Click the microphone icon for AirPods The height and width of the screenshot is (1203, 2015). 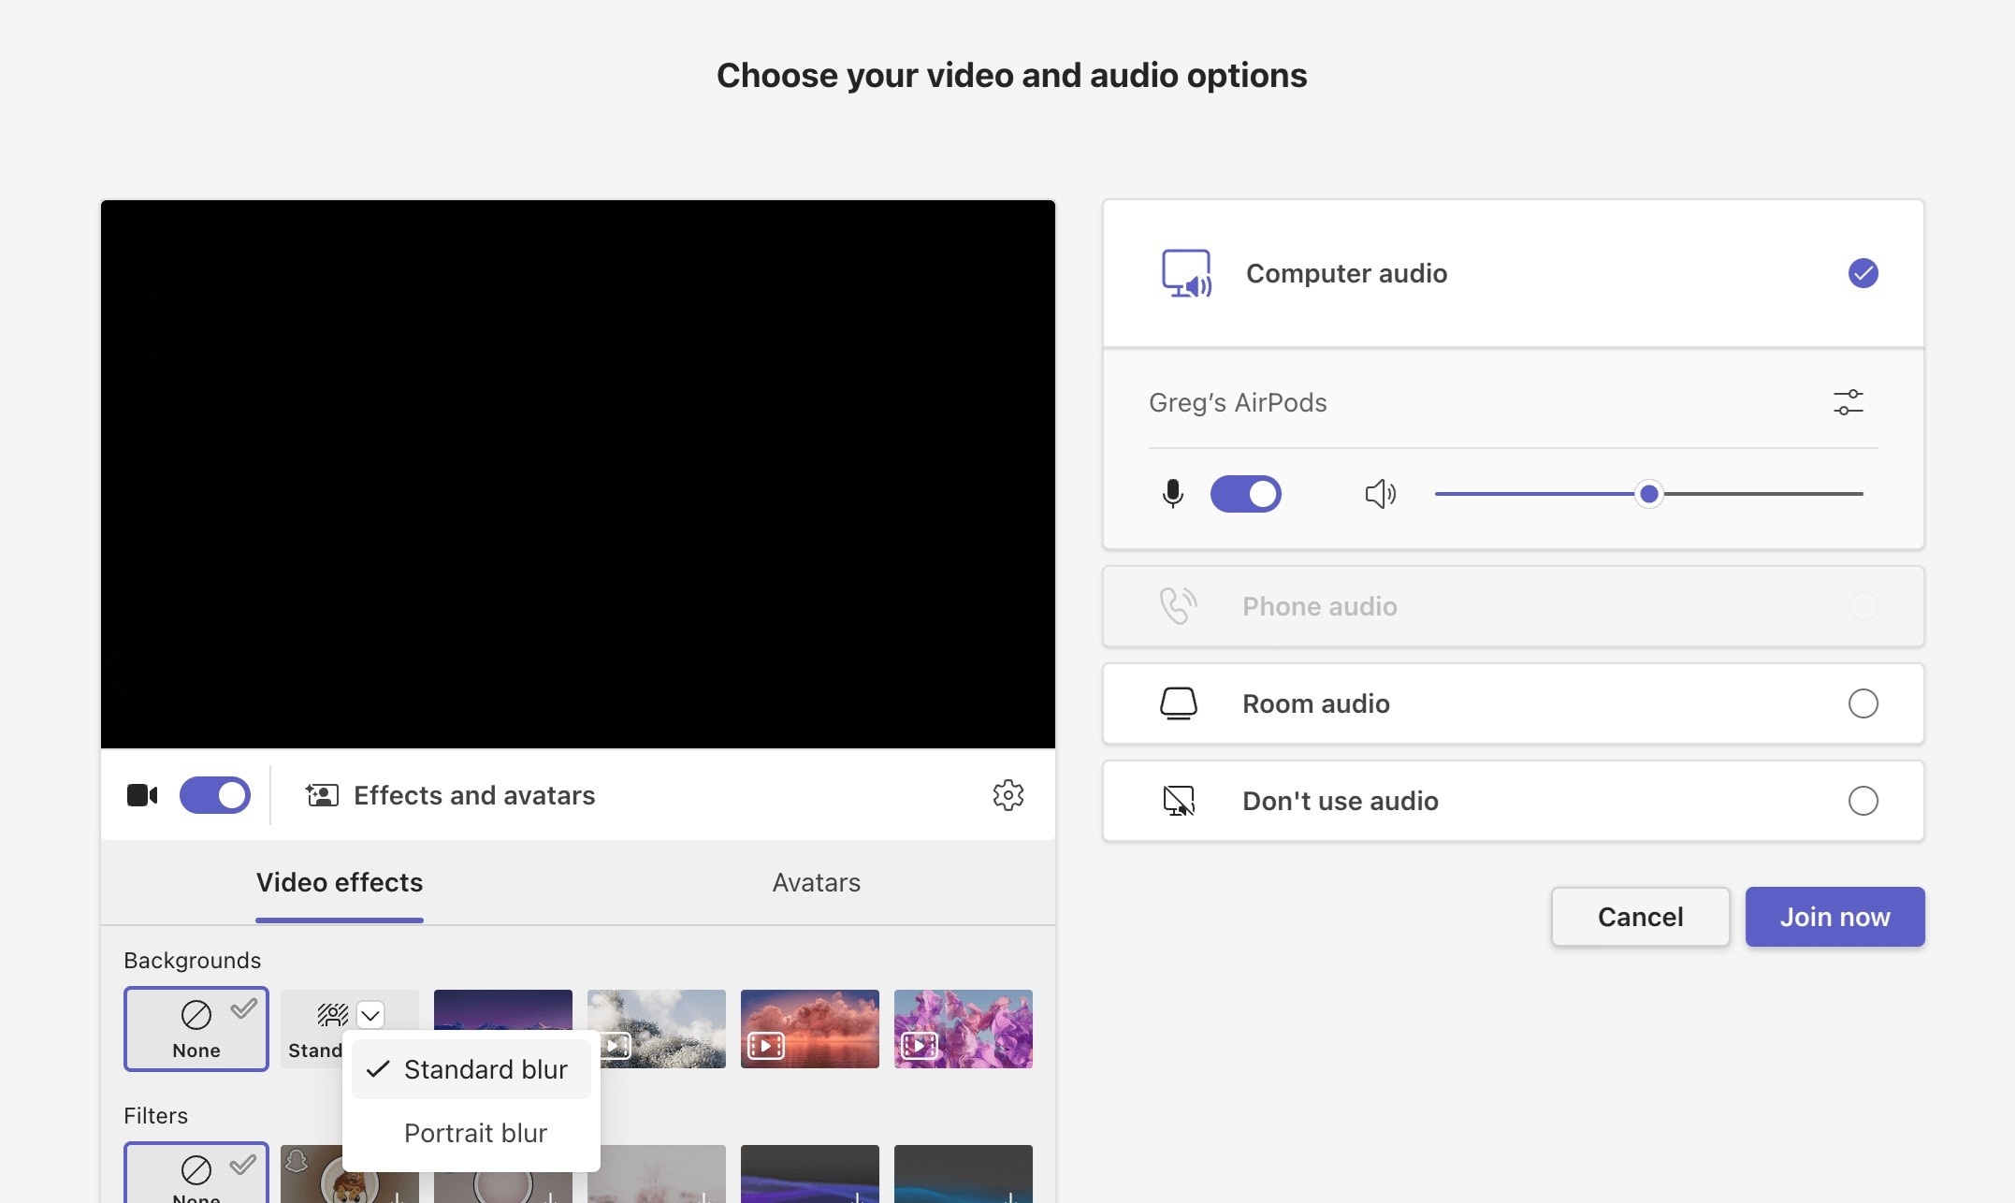[x=1173, y=493]
